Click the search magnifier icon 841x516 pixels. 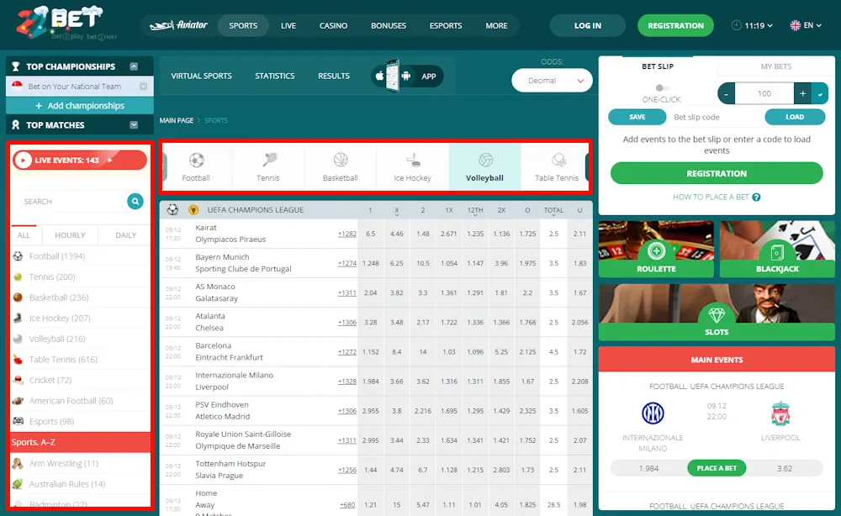click(x=135, y=201)
